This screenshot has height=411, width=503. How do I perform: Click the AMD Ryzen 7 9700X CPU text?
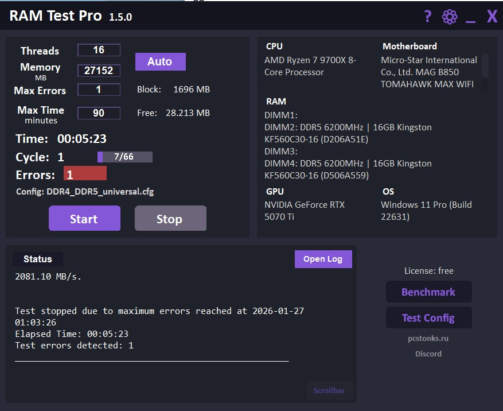pyautogui.click(x=310, y=66)
